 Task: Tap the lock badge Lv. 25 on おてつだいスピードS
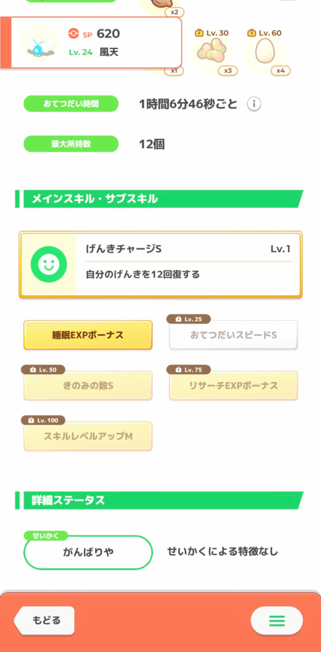point(189,319)
